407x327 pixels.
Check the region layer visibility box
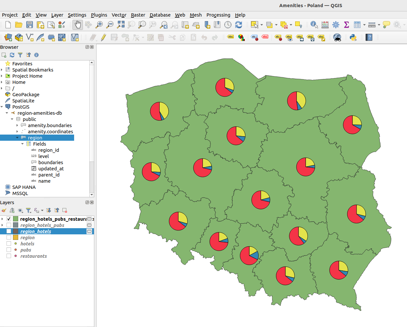[9, 238]
